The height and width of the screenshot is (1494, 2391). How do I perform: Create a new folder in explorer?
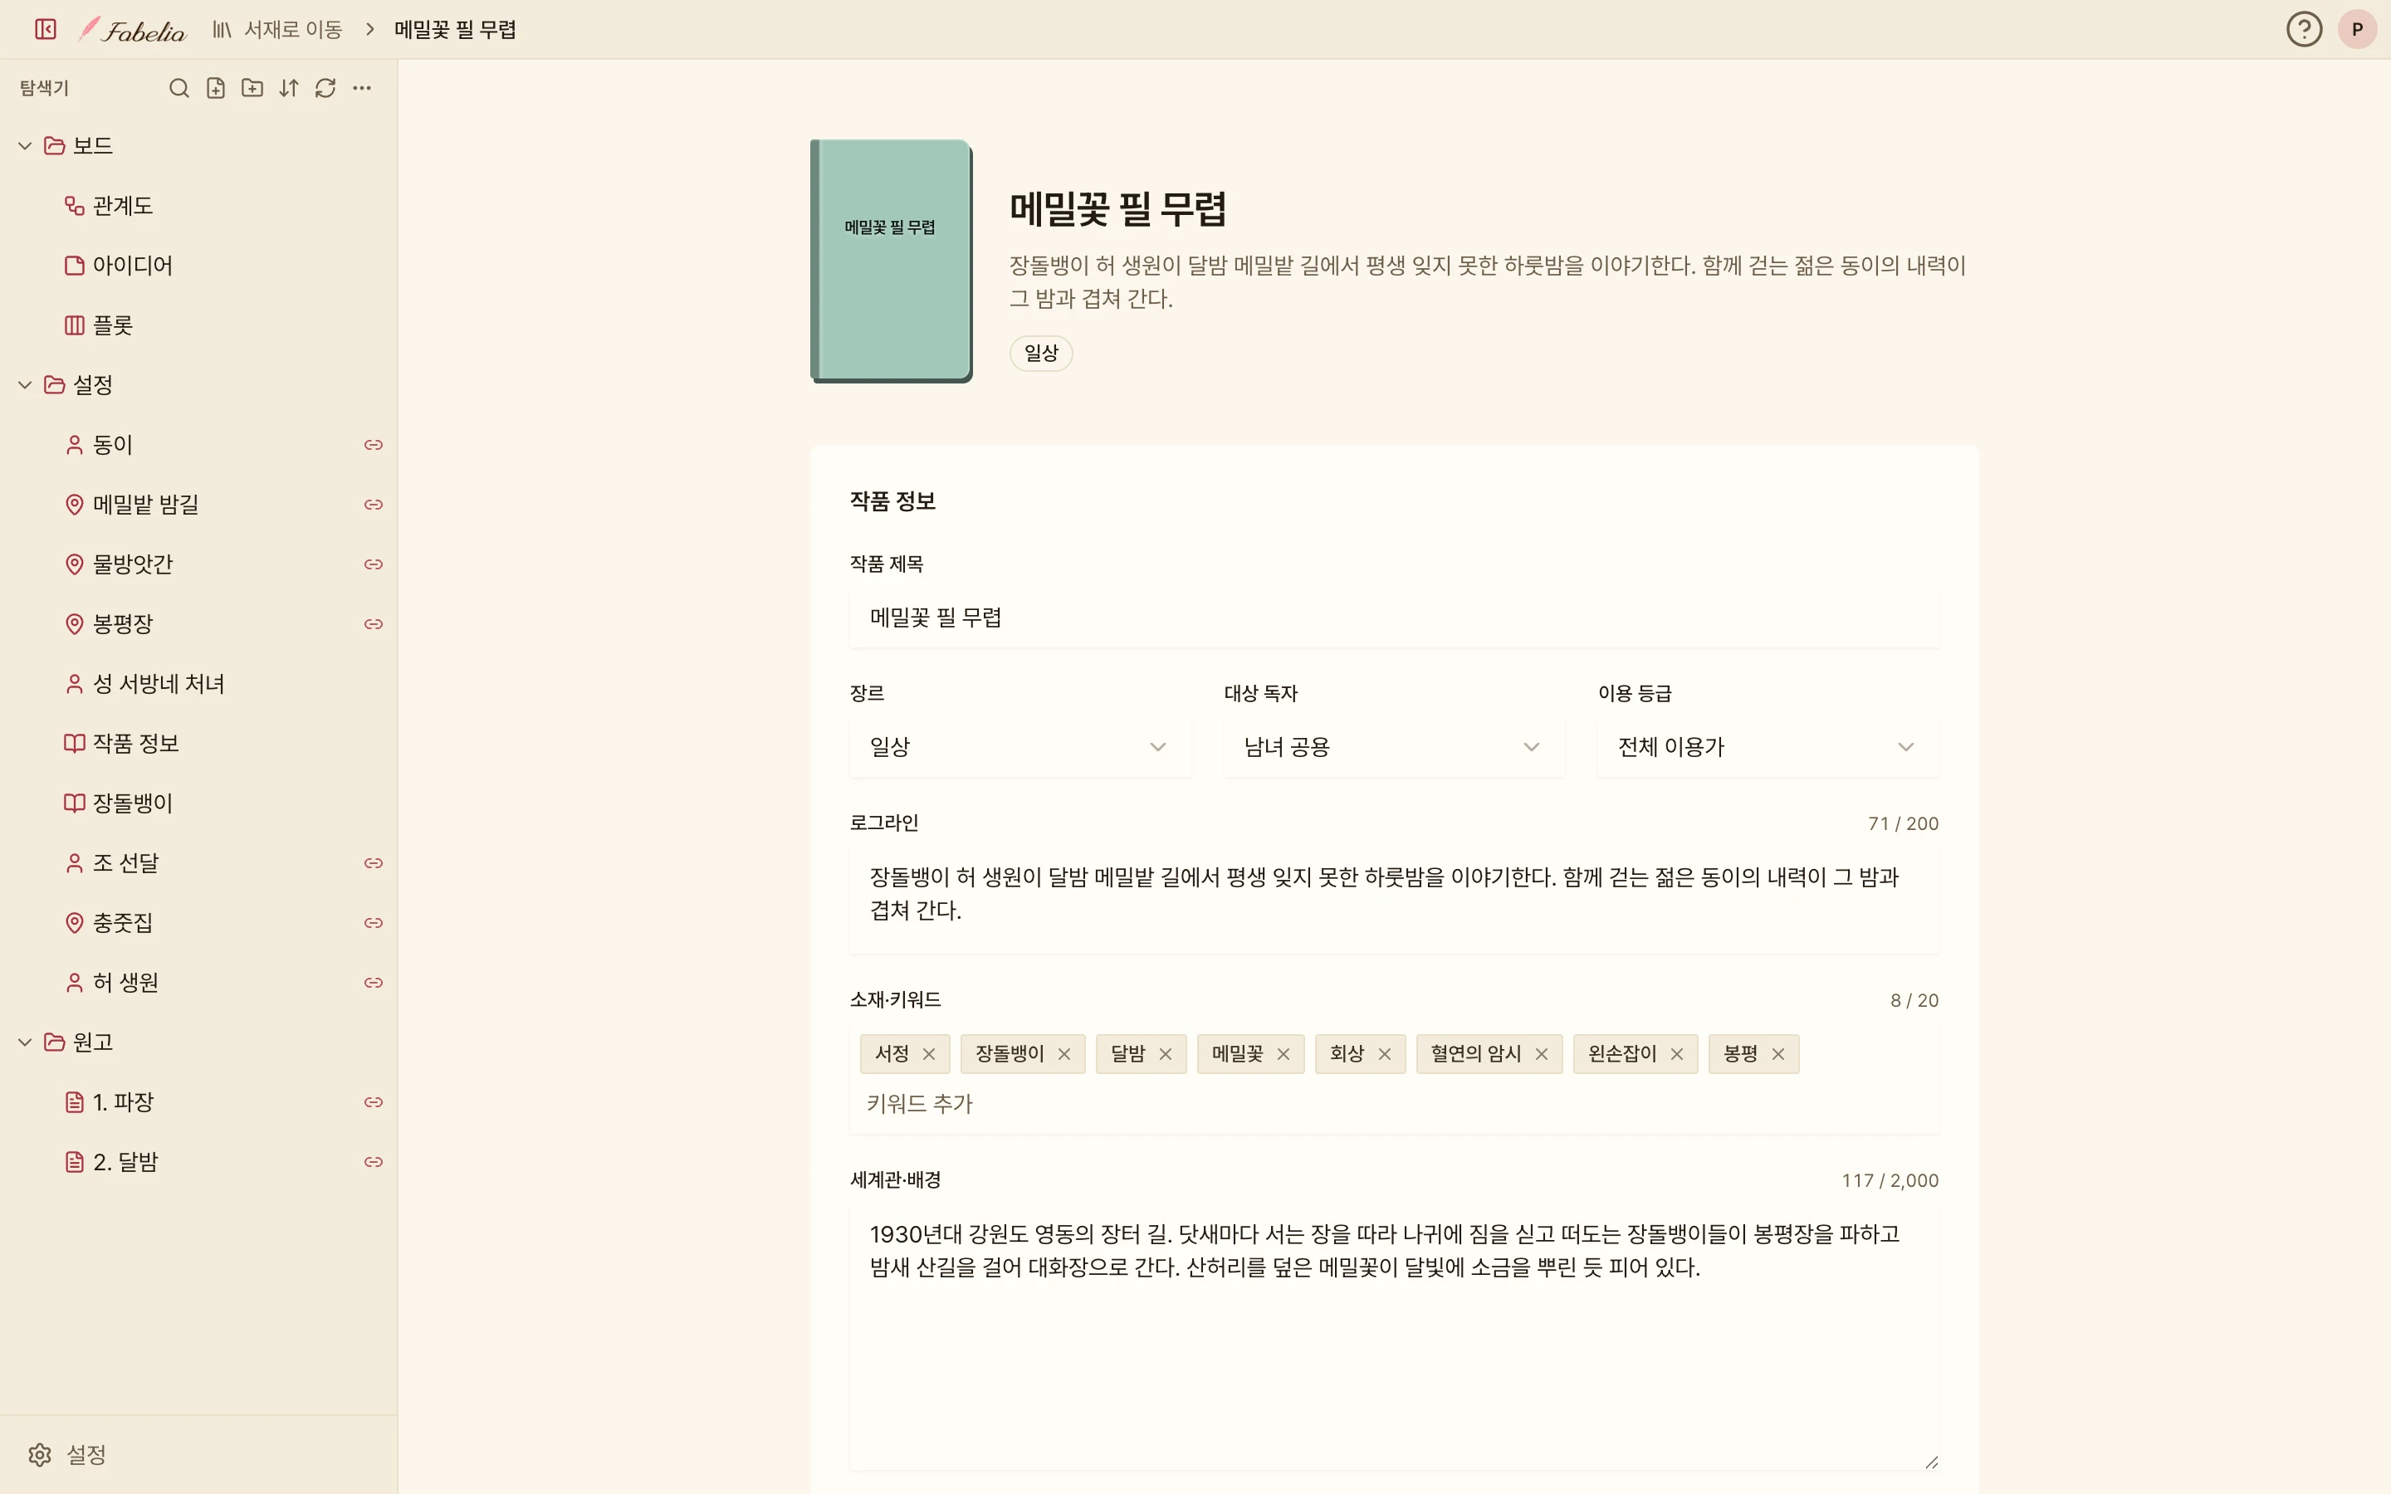[252, 88]
